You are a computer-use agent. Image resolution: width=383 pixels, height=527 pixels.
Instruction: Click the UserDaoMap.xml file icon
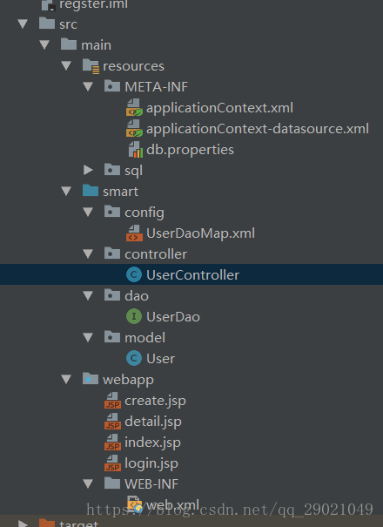[x=134, y=233]
